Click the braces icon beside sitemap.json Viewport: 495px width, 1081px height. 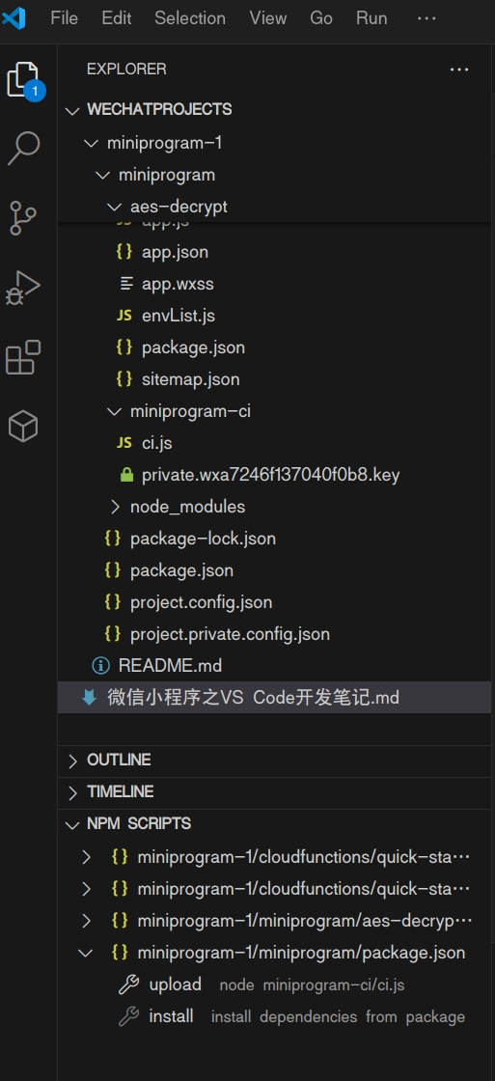coord(124,378)
